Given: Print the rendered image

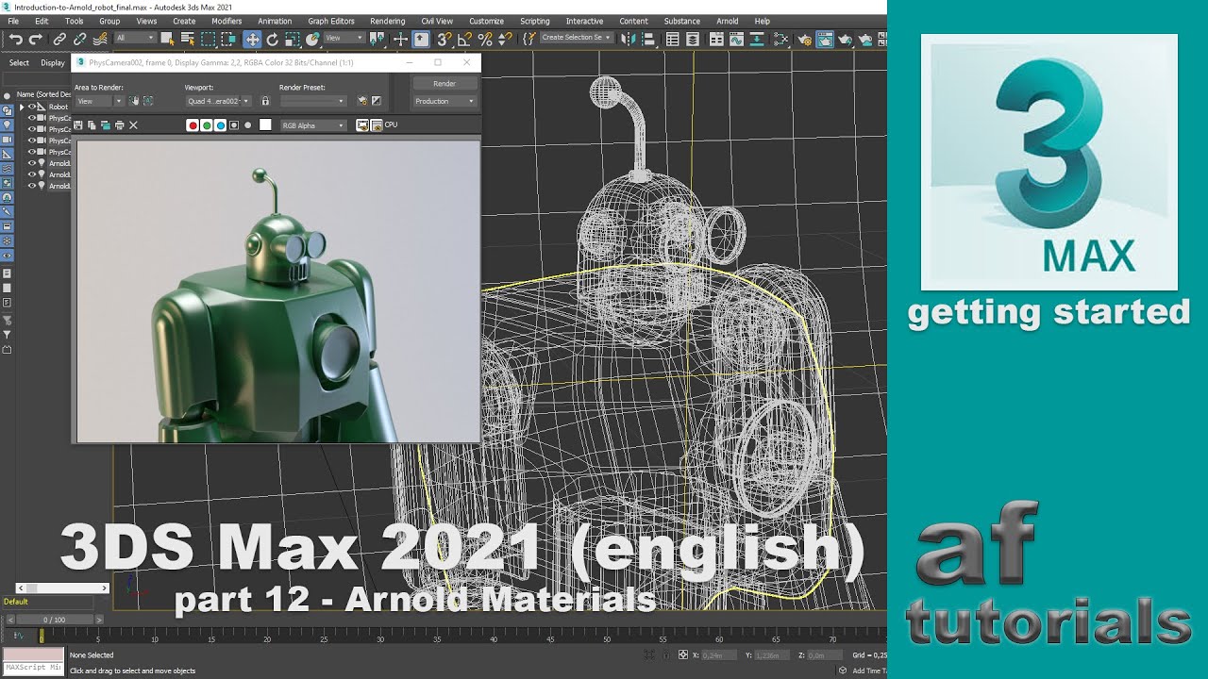Looking at the screenshot, I should [x=120, y=125].
